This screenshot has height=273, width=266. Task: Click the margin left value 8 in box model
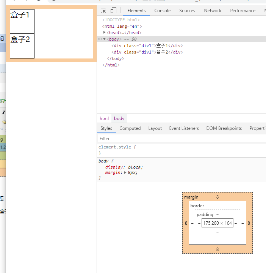186,223
